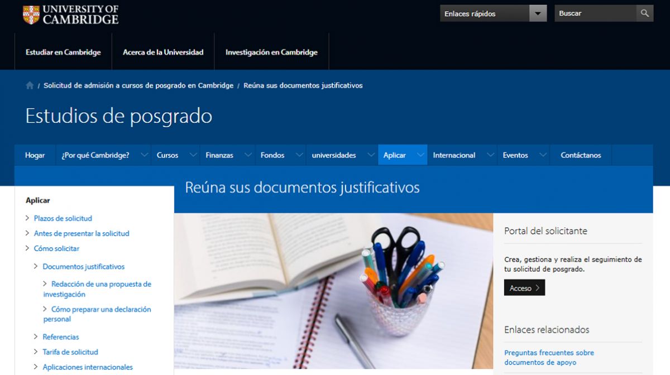Image resolution: width=670 pixels, height=375 pixels.
Task: Expand the Fondos submenu chevron
Action: 299,155
